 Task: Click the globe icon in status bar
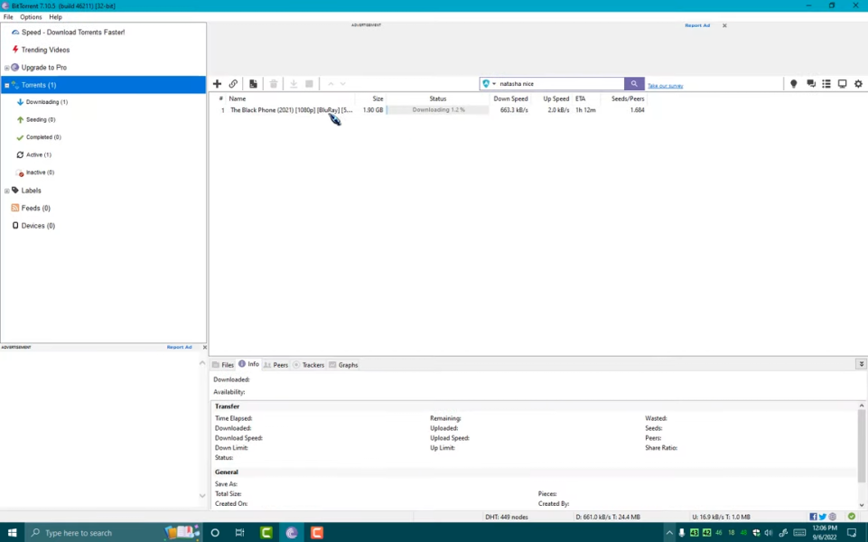[x=833, y=517]
